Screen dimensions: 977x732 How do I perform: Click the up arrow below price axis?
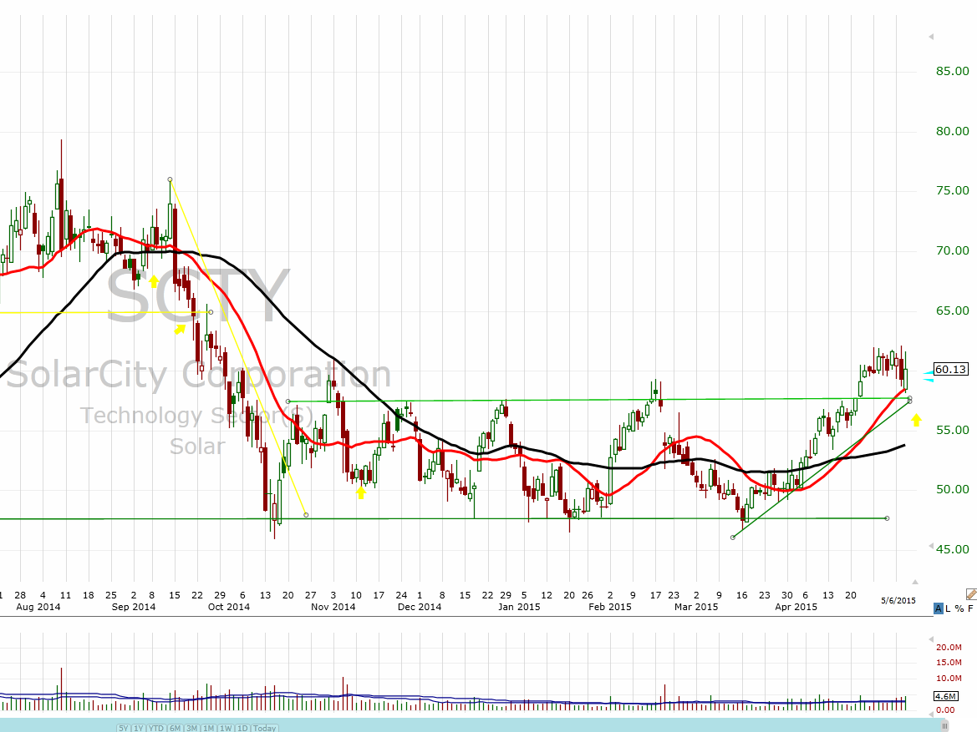[x=915, y=582]
